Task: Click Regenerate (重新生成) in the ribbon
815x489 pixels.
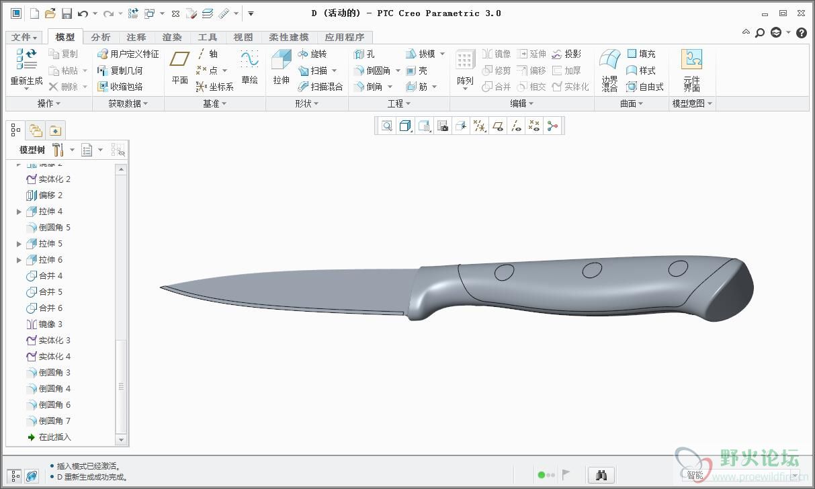Action: pyautogui.click(x=26, y=69)
